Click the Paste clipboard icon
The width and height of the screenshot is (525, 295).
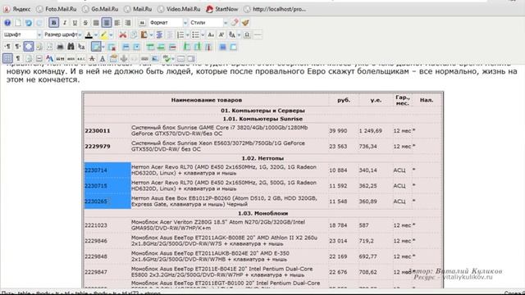(x=144, y=34)
